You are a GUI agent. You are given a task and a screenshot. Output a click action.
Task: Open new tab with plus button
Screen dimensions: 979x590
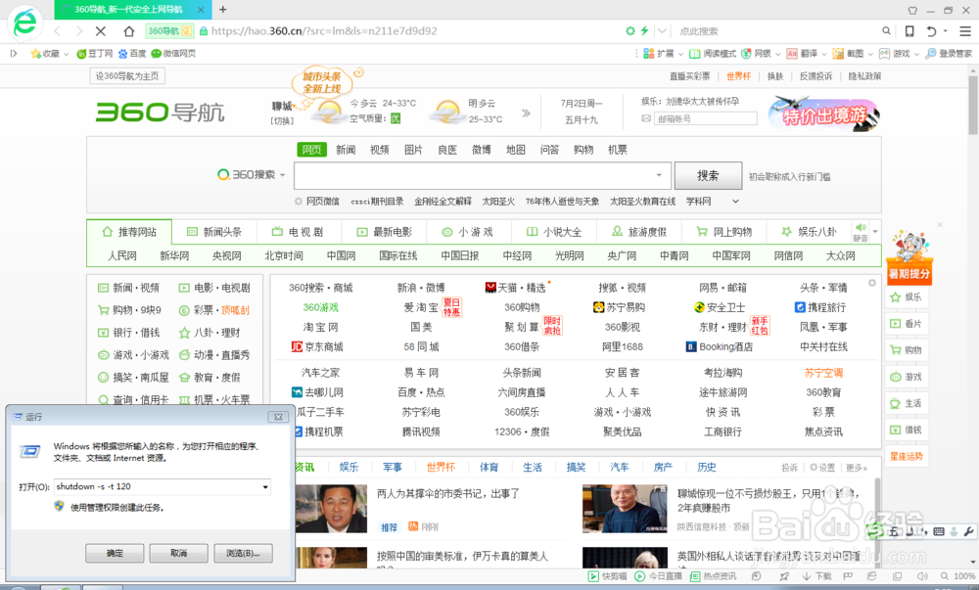(x=223, y=10)
